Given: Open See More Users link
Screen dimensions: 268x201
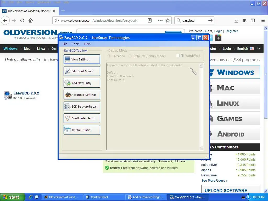Looking at the screenshot, I should (215, 181).
